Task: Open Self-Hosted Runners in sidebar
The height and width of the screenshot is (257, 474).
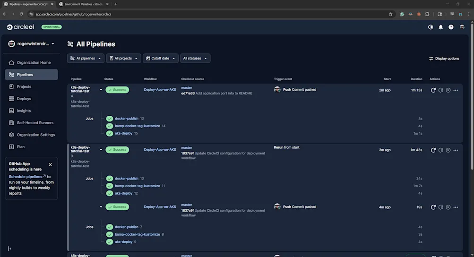Action: point(32,123)
